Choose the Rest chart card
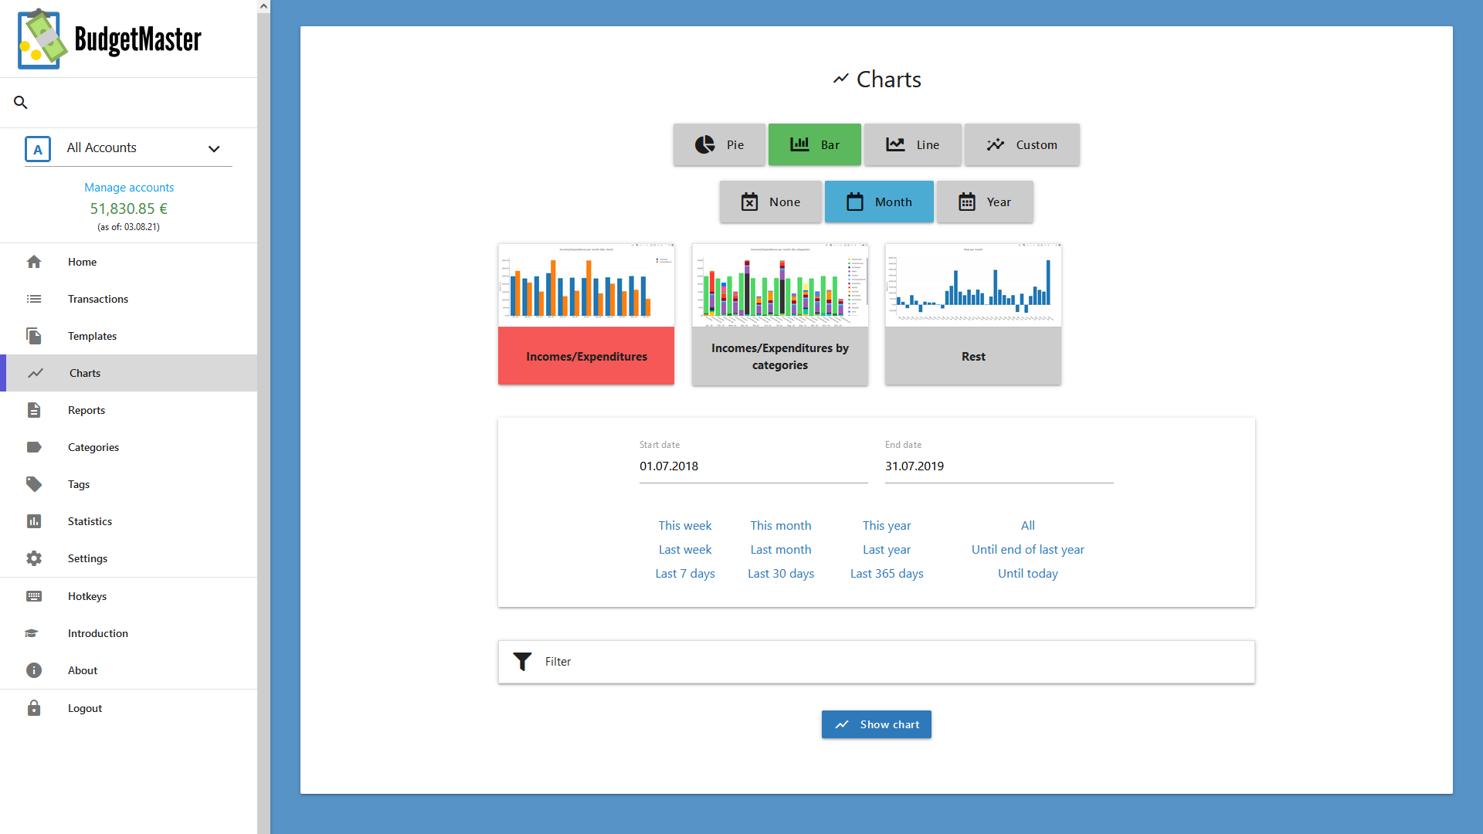The width and height of the screenshot is (1483, 834). (973, 314)
